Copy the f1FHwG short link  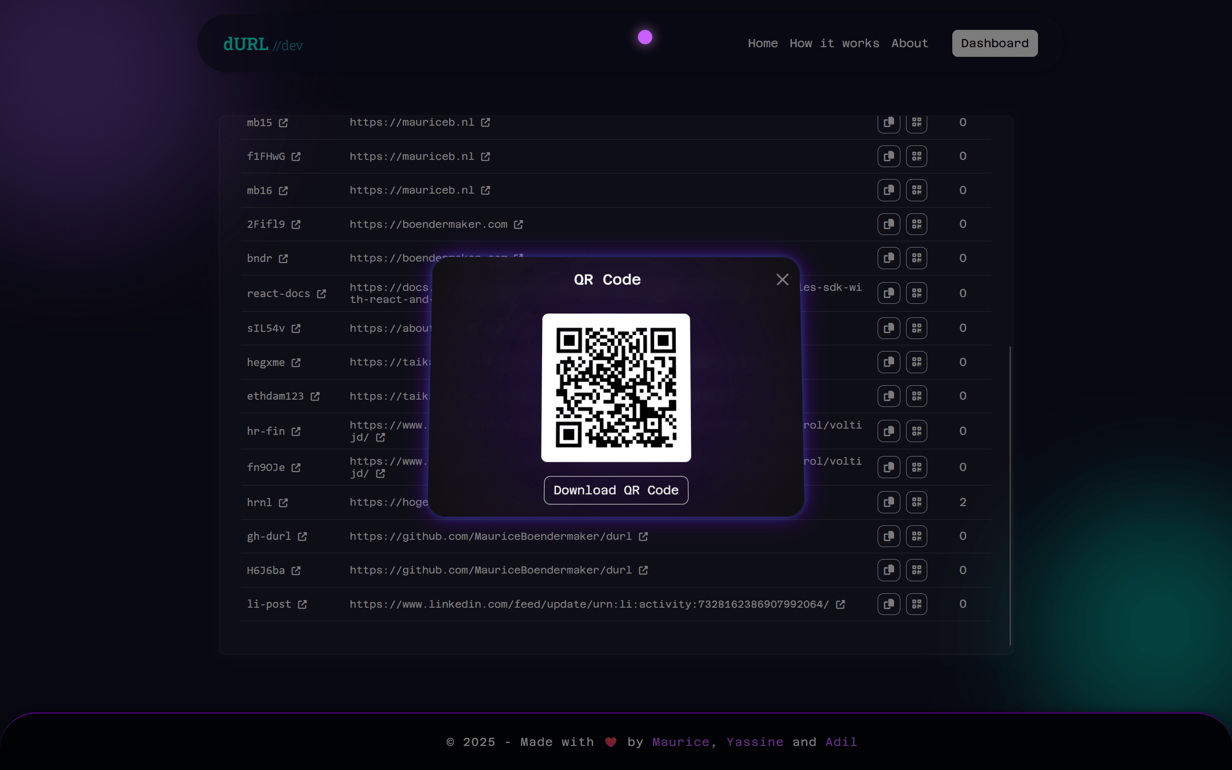point(888,157)
